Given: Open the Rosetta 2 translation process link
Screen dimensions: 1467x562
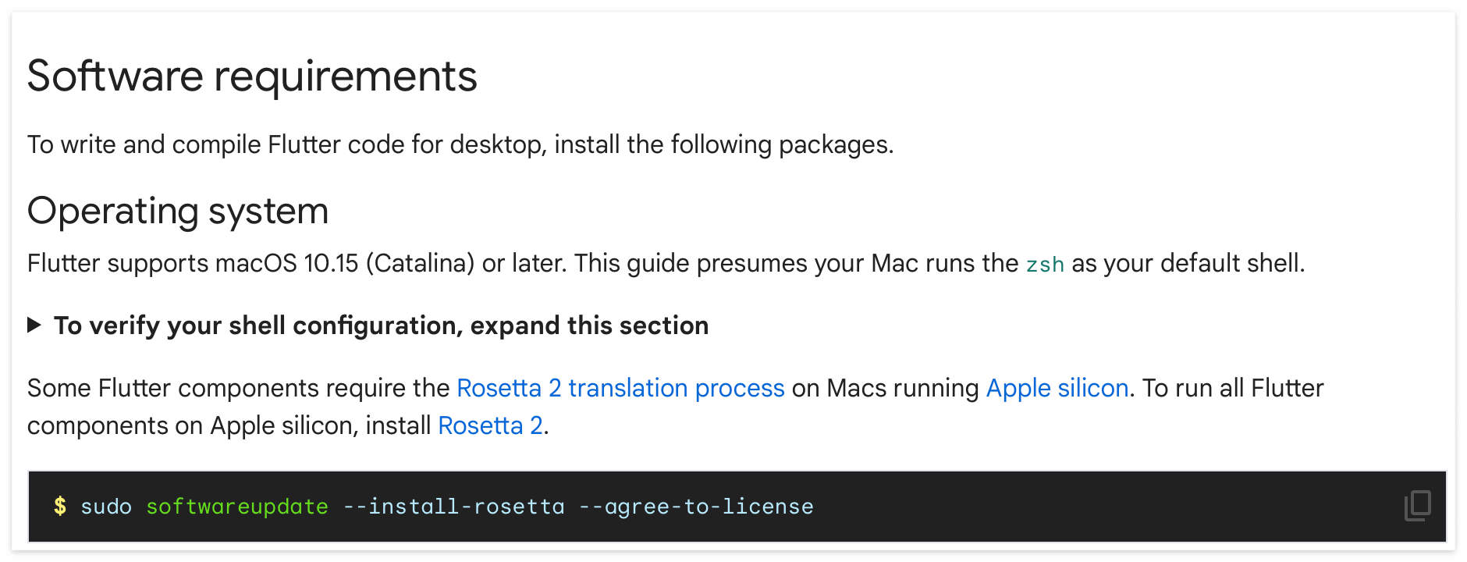Looking at the screenshot, I should (x=620, y=388).
